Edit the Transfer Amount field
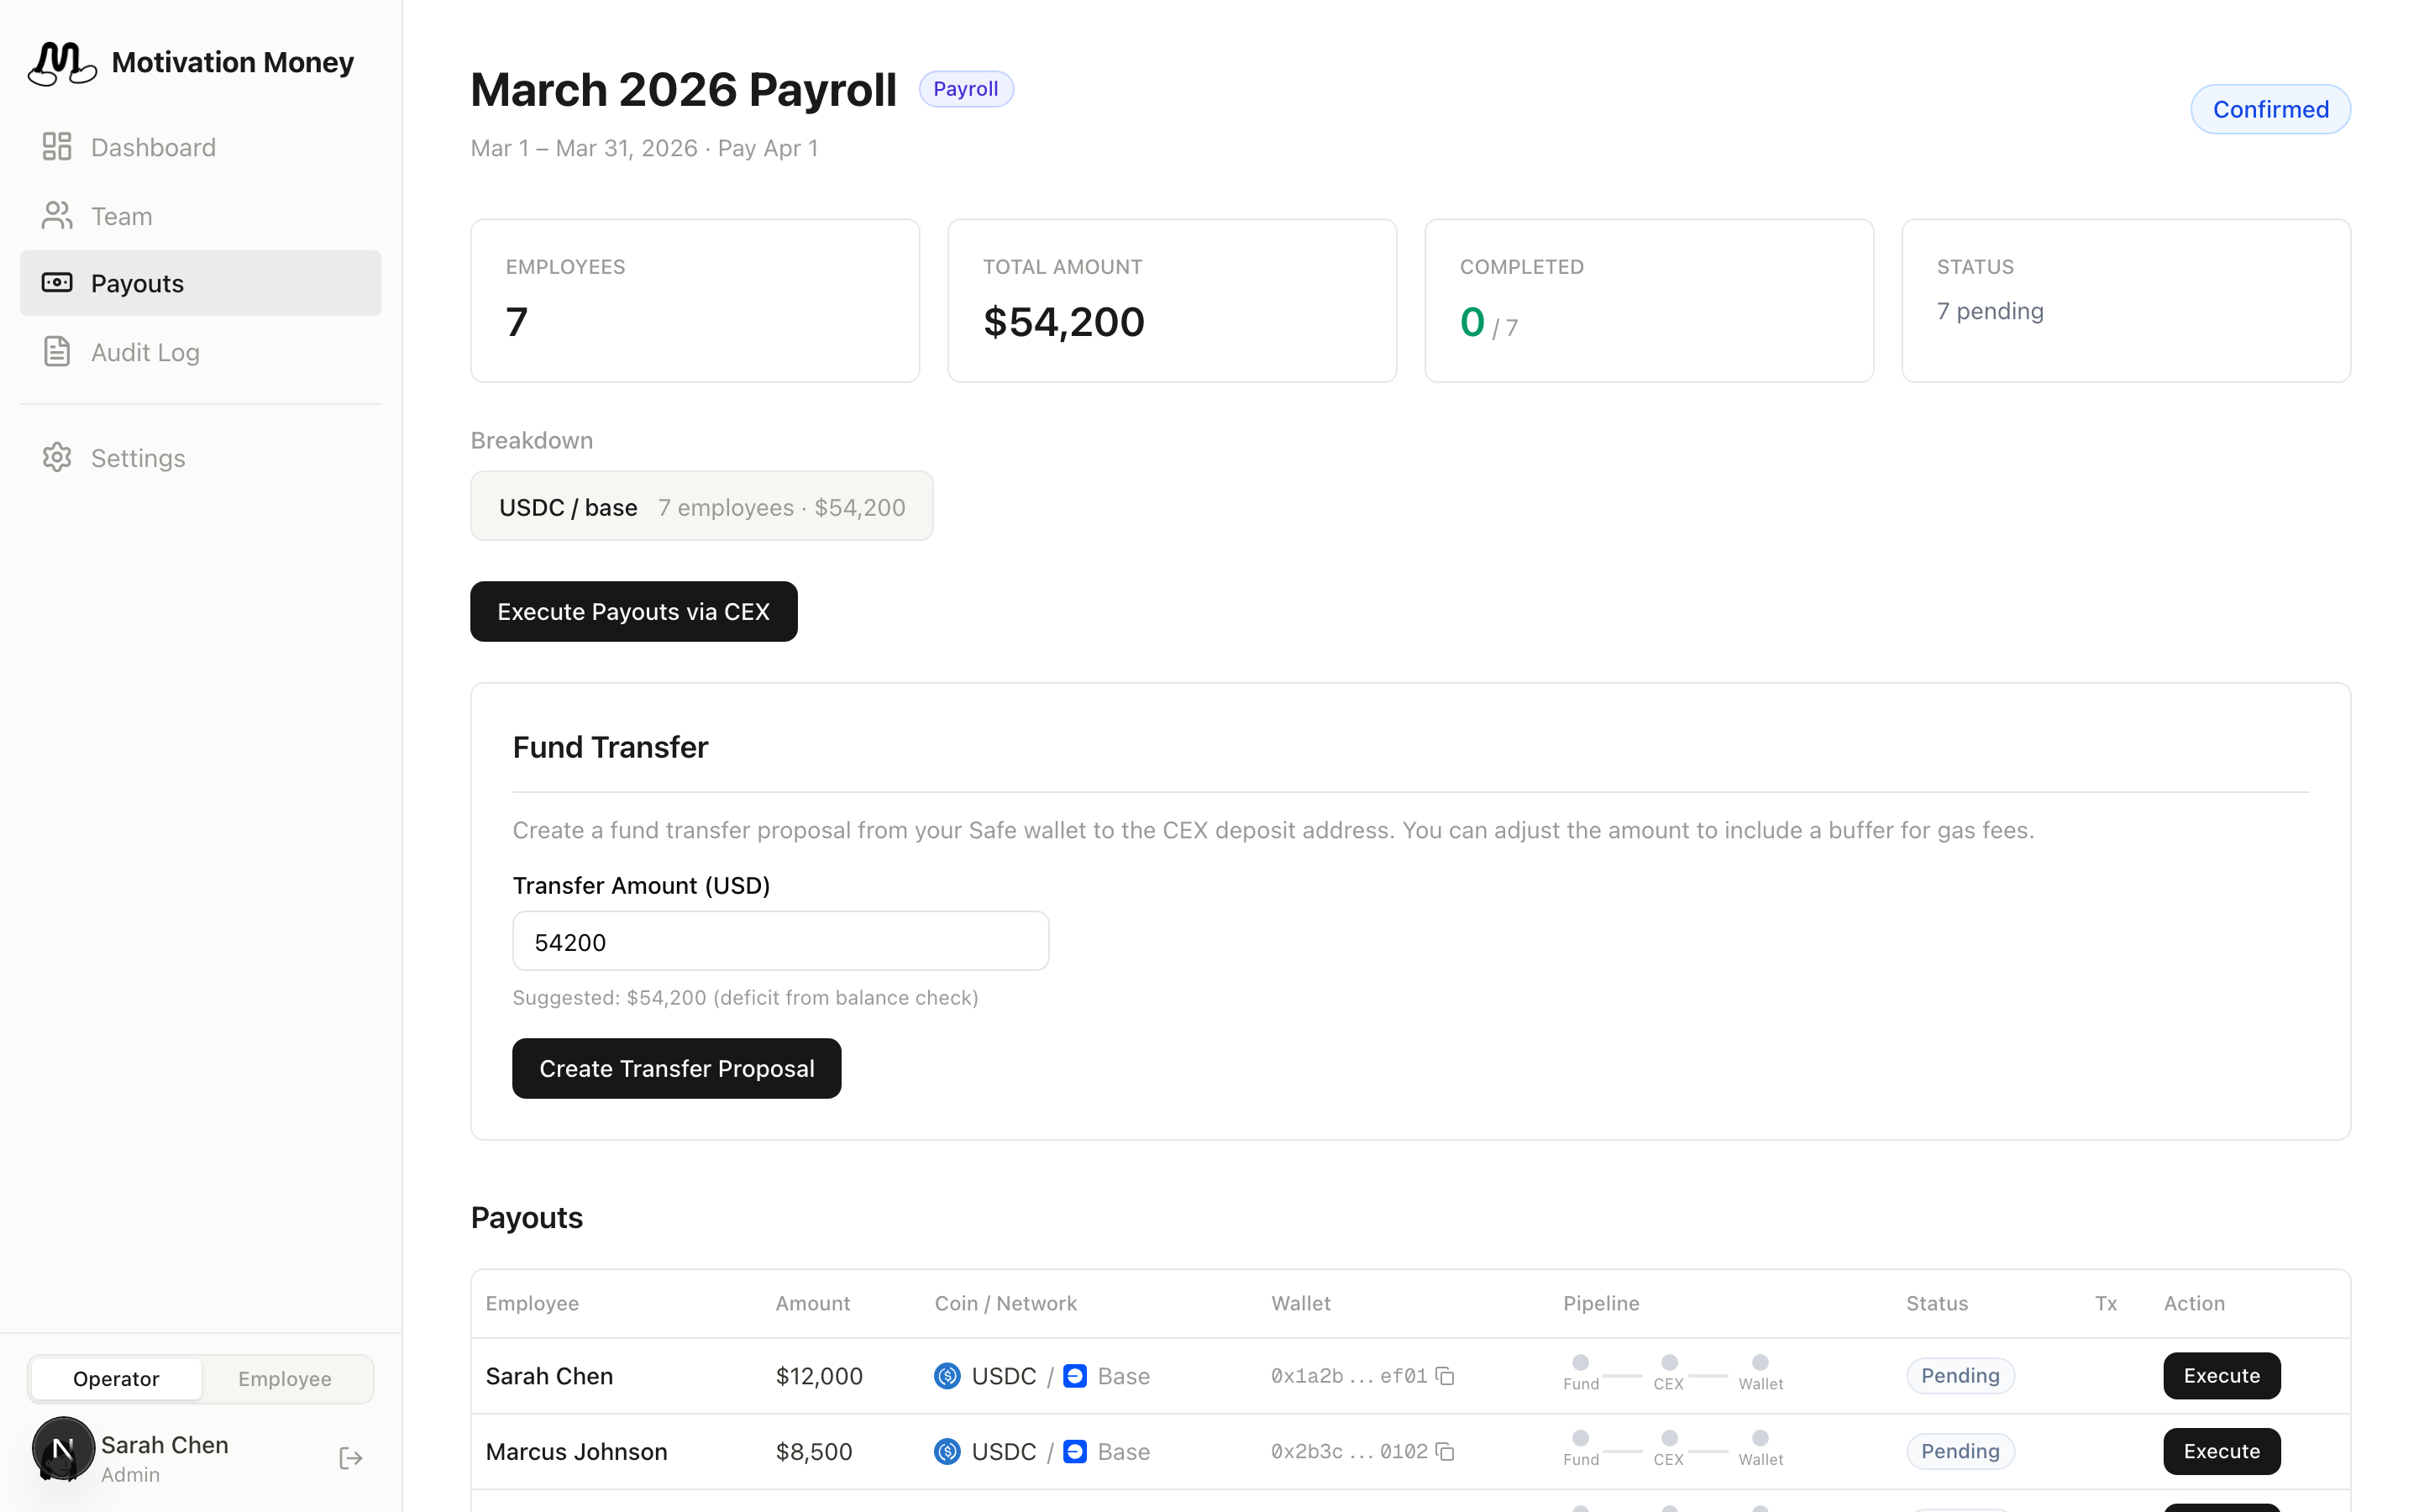2419x1512 pixels. coord(780,941)
